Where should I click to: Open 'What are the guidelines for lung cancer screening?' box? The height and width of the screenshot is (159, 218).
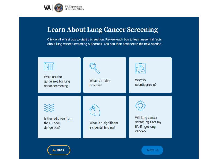pyautogui.click(x=59, y=75)
